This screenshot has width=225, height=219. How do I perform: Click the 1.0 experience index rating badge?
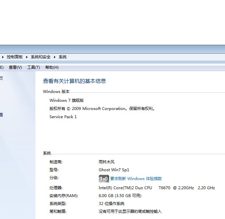pyautogui.click(x=104, y=179)
